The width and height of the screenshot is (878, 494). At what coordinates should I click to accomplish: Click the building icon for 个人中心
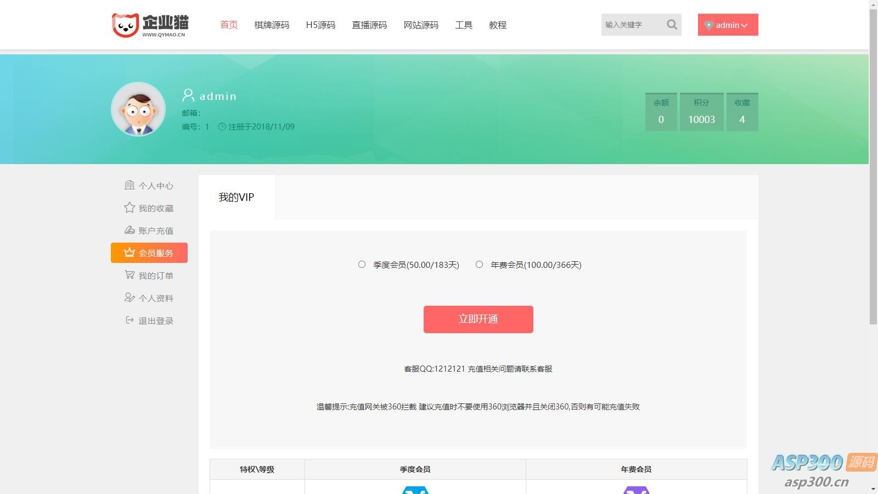pyautogui.click(x=130, y=186)
